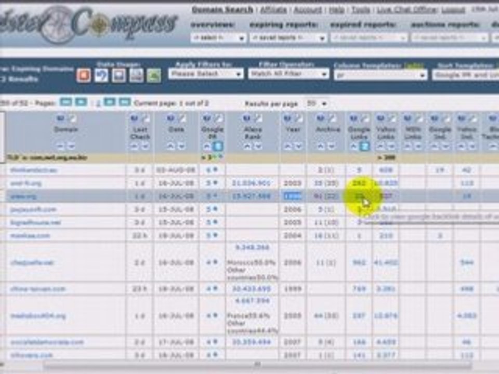
Task: Open Tools in top menu
Action: click(x=361, y=10)
